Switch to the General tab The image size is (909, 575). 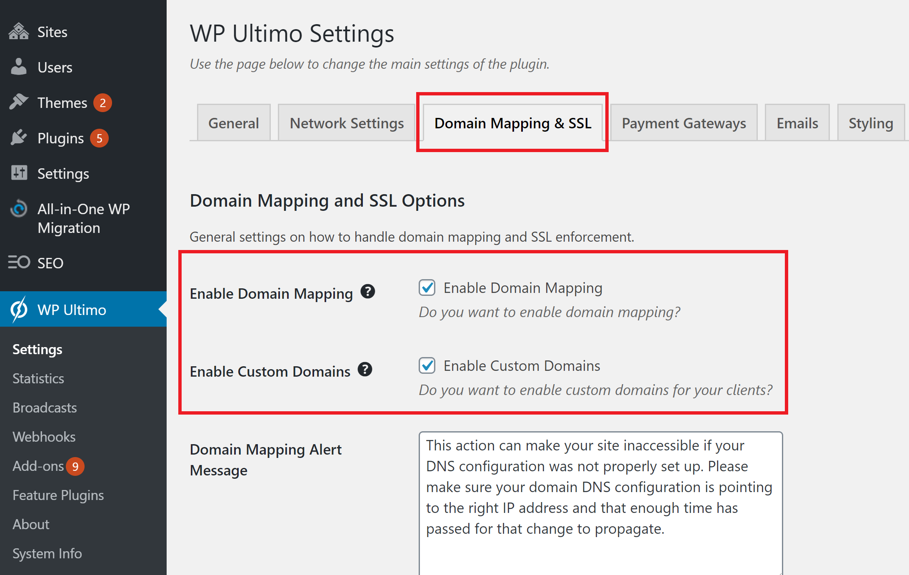point(234,123)
